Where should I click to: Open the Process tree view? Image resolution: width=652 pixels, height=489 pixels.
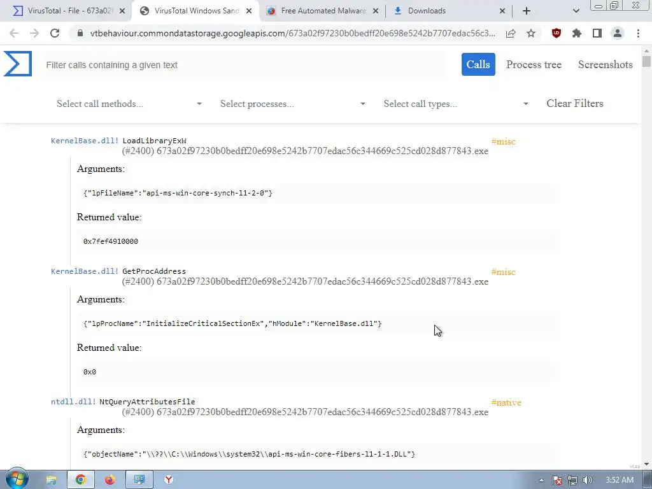click(x=534, y=64)
